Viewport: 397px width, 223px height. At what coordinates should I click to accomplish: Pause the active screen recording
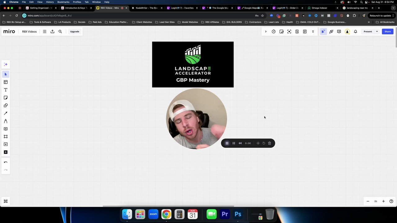click(234, 143)
